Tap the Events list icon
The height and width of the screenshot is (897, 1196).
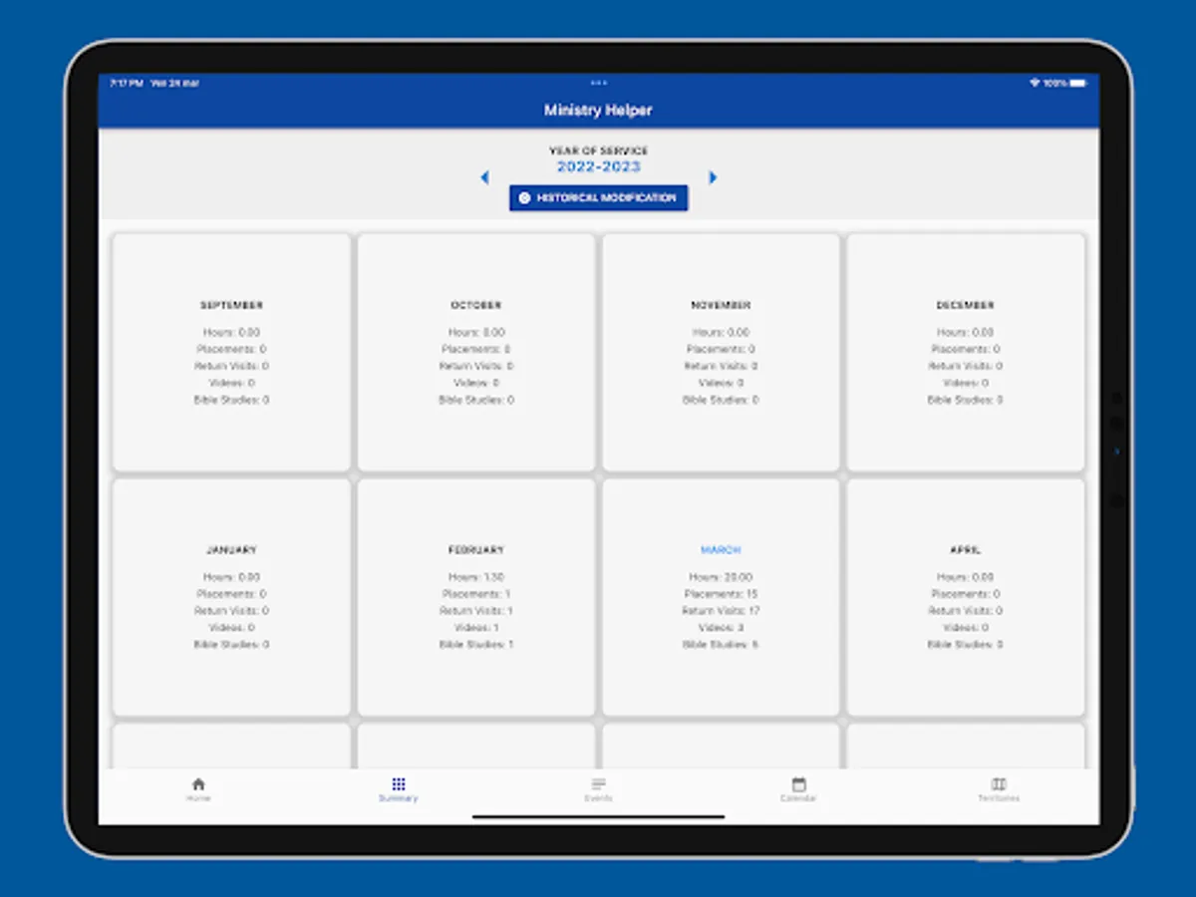pos(598,784)
